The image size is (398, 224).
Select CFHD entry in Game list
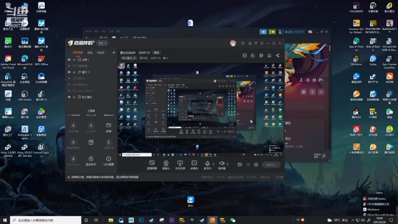pyautogui.click(x=376, y=204)
